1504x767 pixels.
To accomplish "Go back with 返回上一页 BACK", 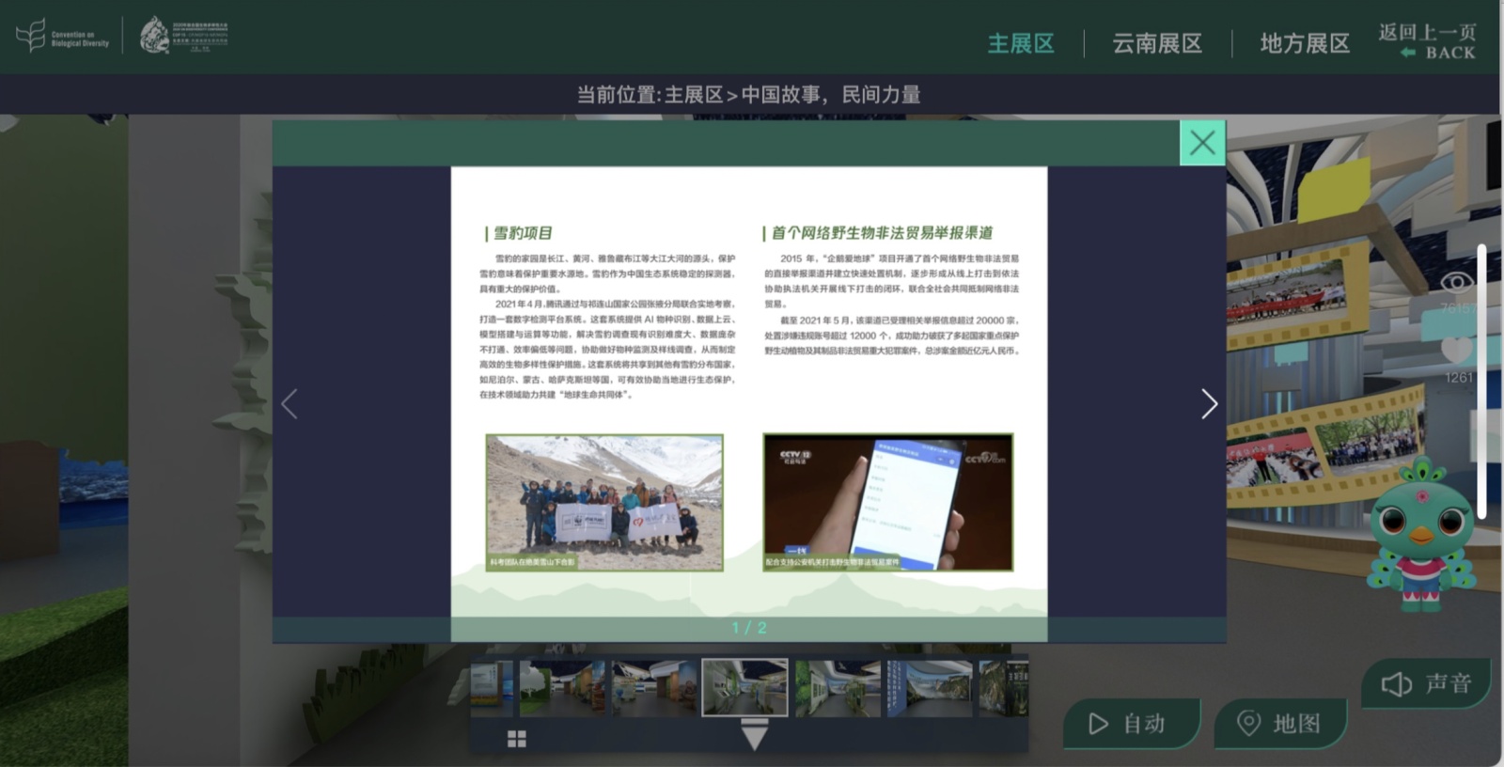I will click(x=1428, y=41).
